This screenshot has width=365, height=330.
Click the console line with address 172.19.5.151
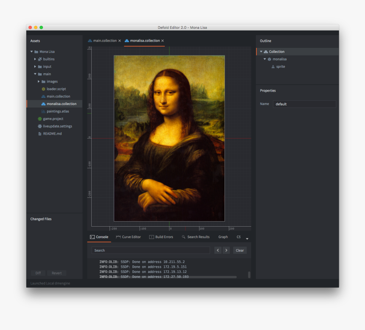143,267
